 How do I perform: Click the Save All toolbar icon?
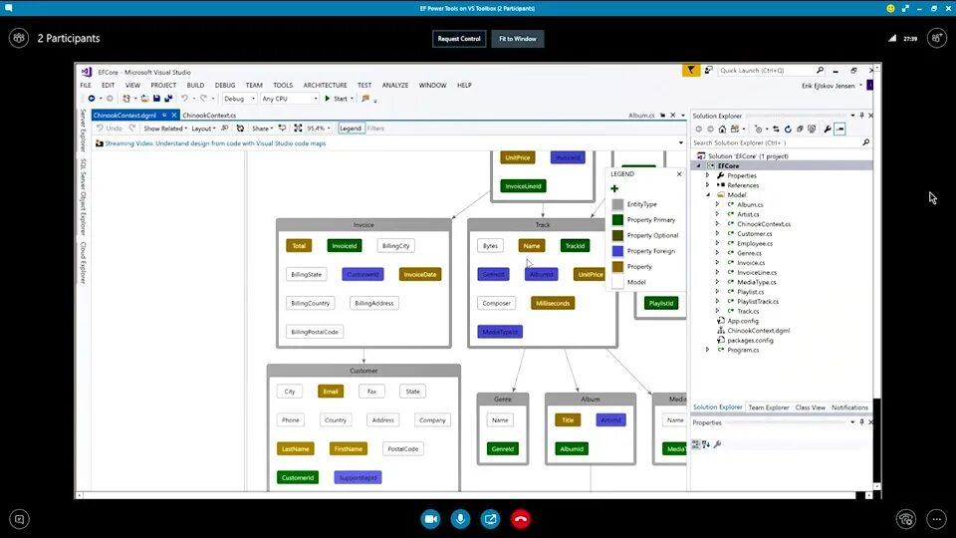[168, 99]
